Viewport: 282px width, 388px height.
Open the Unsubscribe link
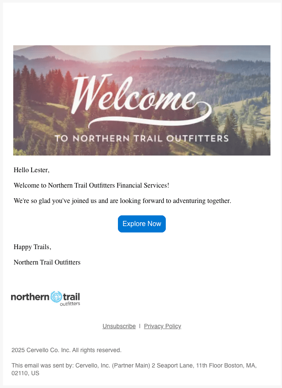pyautogui.click(x=119, y=326)
